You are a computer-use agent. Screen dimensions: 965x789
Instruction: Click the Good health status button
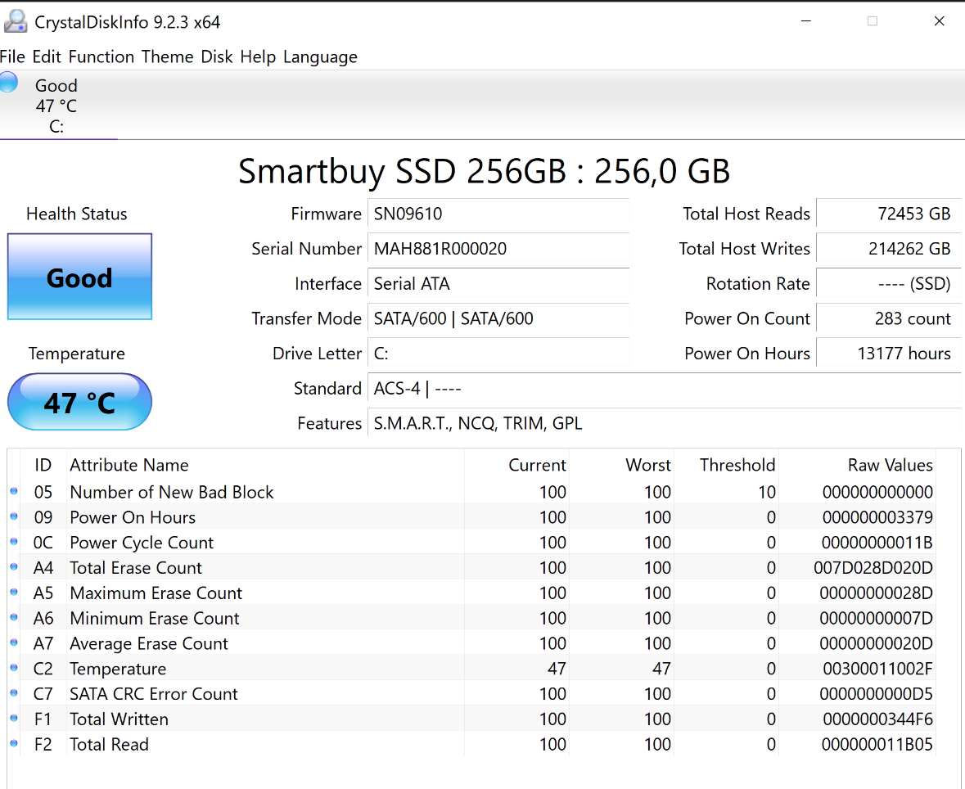[79, 277]
